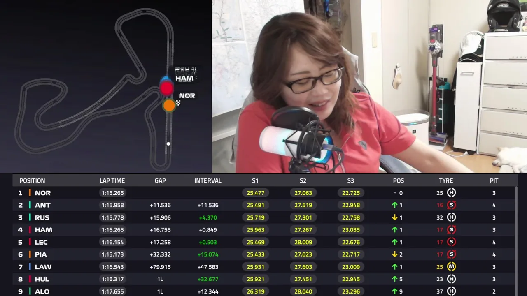Screen dimensions: 527x296
Task: Click the lap time 1:15.958
Action: tap(112, 205)
